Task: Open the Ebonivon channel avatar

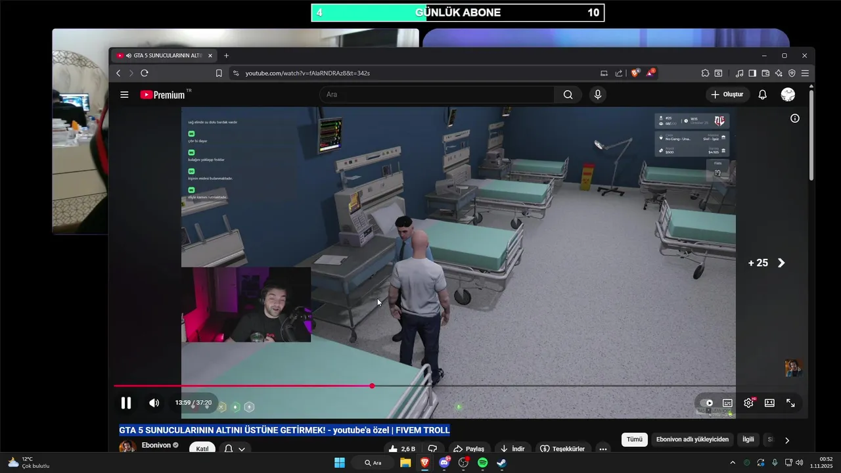Action: tap(127, 447)
